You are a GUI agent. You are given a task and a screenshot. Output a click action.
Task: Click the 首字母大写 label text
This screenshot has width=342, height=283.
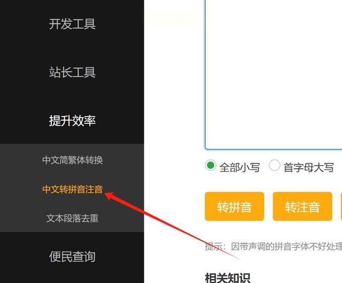(x=309, y=168)
